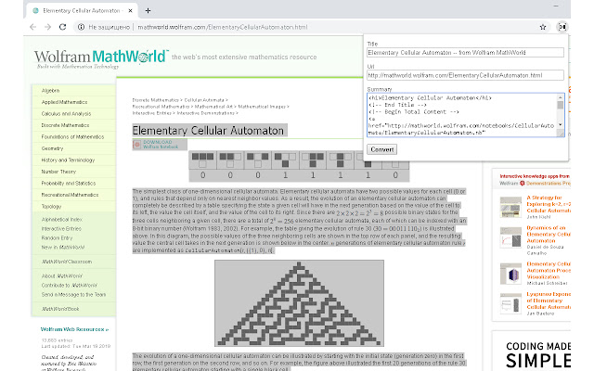Open the Discrete Mathematics sidebar category

(x=65, y=125)
